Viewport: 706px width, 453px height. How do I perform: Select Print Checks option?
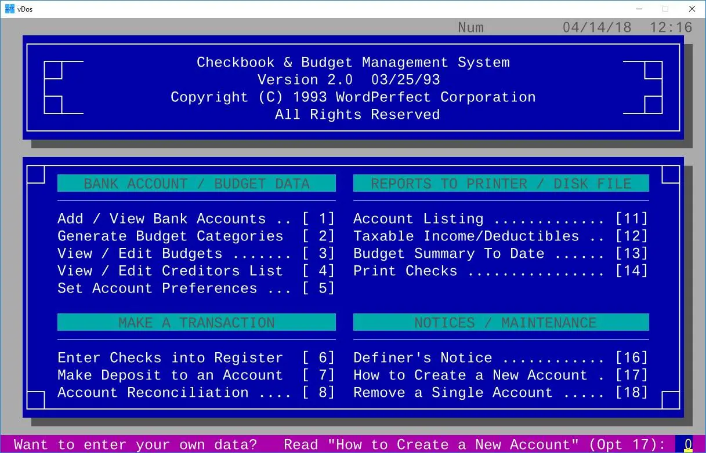coord(501,271)
